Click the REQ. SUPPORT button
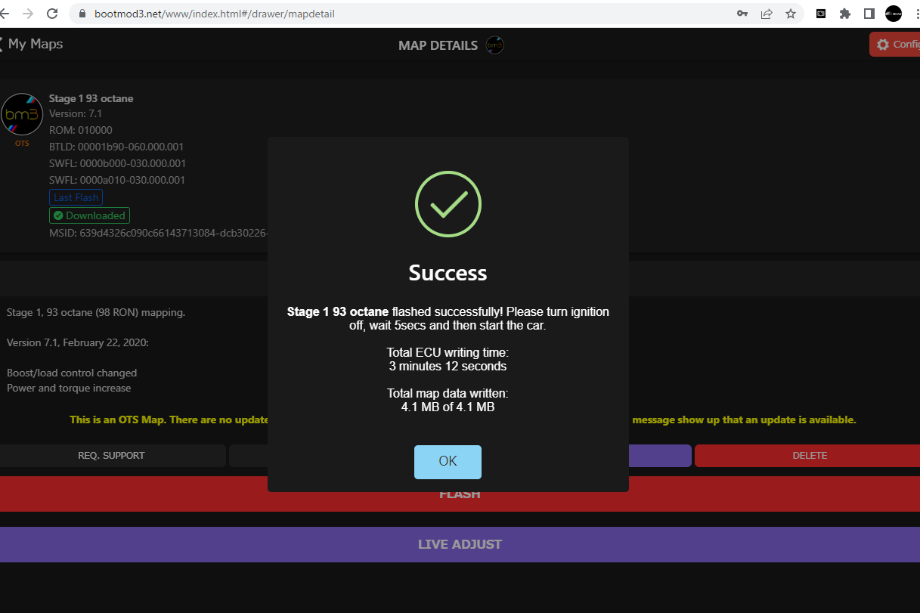Screen dimensions: 920x613 tap(111, 456)
